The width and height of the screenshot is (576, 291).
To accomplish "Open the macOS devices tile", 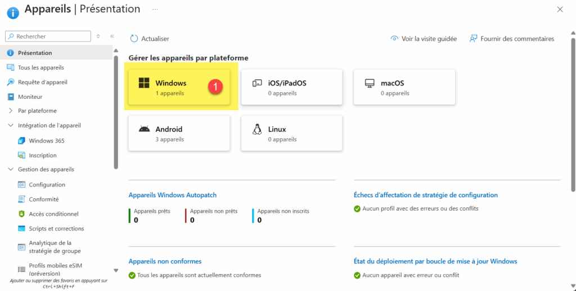I will click(404, 88).
